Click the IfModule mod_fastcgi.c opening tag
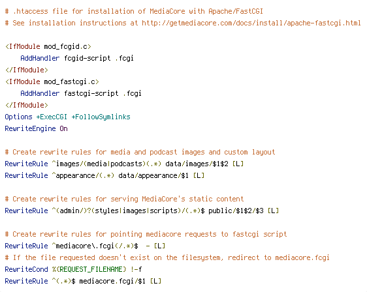The width and height of the screenshot is (367, 292). coord(52,81)
